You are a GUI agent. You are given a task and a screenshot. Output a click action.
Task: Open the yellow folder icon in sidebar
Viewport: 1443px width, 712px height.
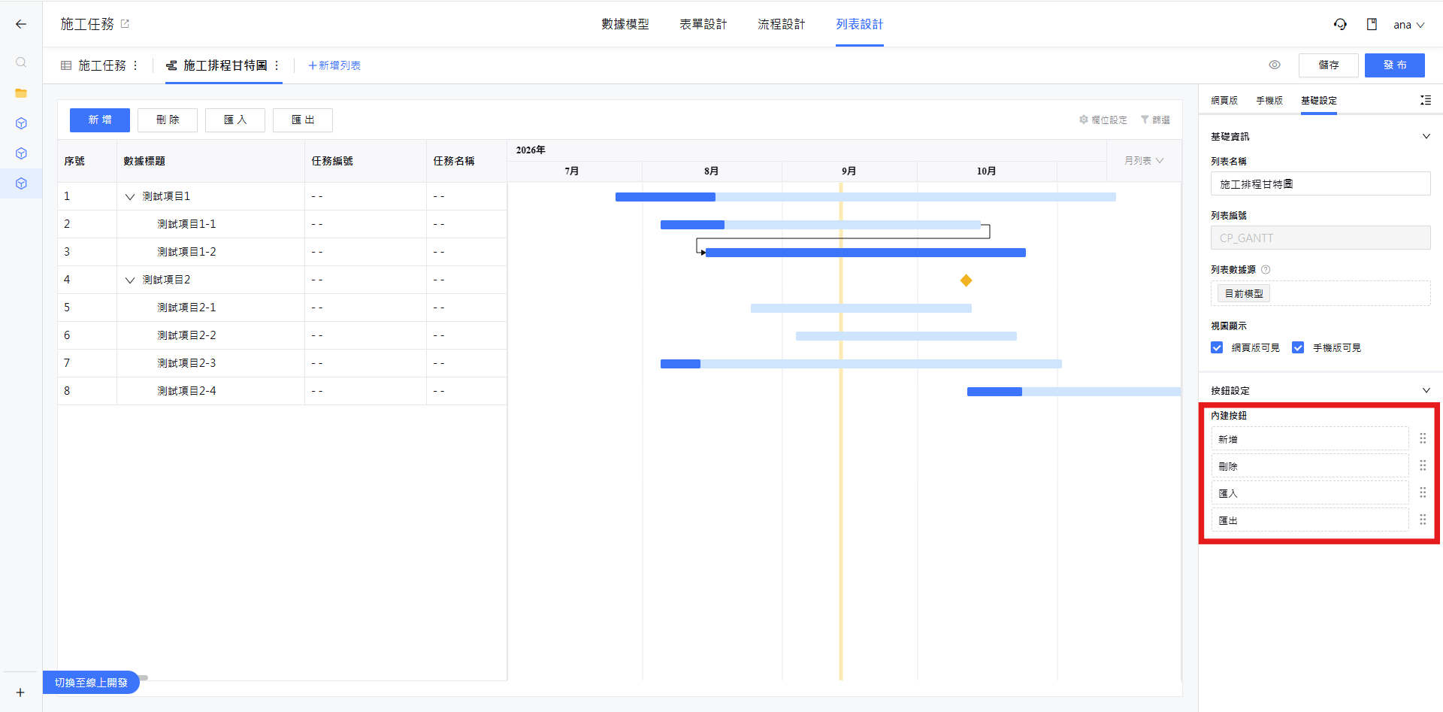[21, 93]
